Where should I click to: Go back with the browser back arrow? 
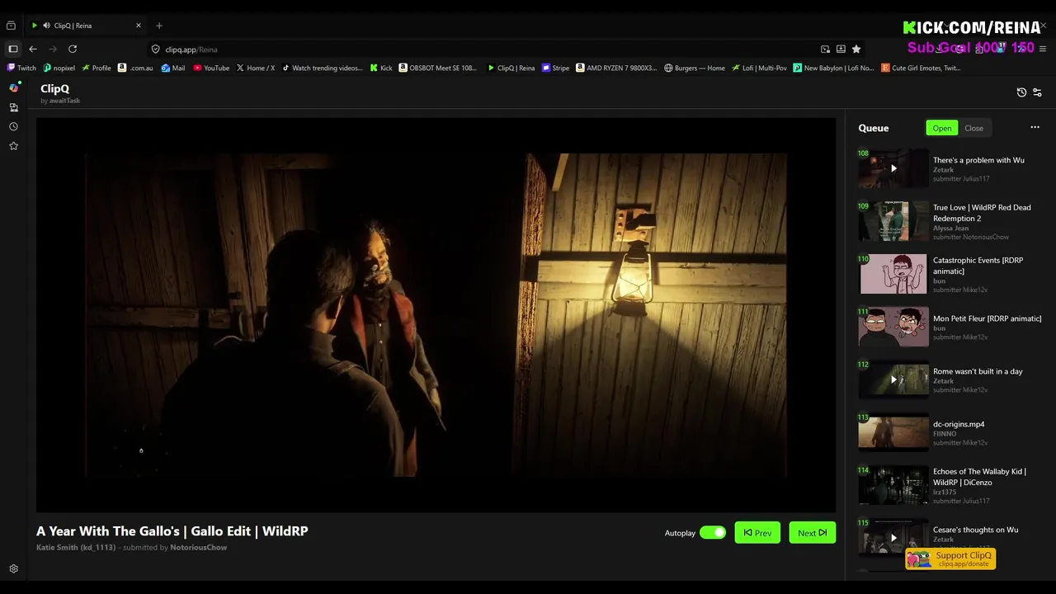click(33, 49)
